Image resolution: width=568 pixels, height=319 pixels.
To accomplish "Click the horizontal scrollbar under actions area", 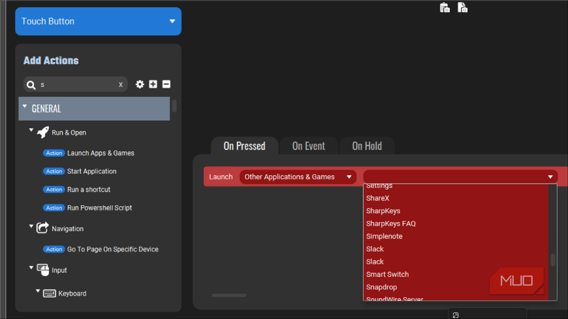I will click(x=229, y=295).
